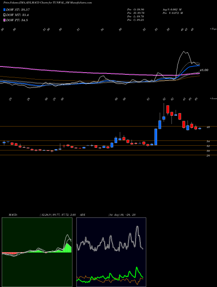
Task: Click the 30 price axis label
Action: pyautogui.click(x=208, y=151)
